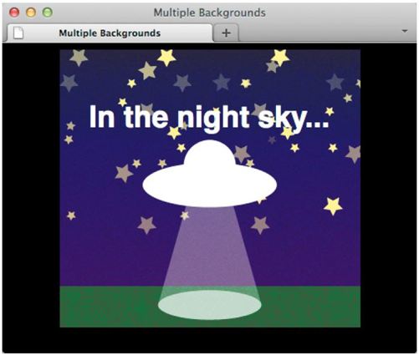
Task: Click the white UFO saucer body
Action: (210, 185)
